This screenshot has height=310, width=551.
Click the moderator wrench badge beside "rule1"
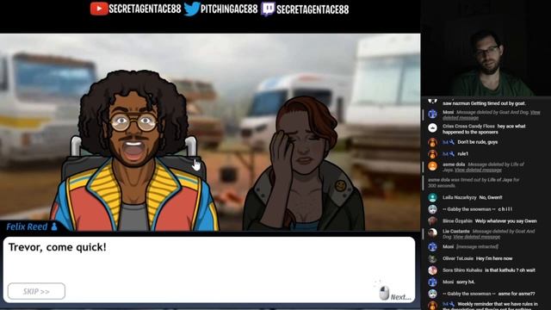point(451,153)
